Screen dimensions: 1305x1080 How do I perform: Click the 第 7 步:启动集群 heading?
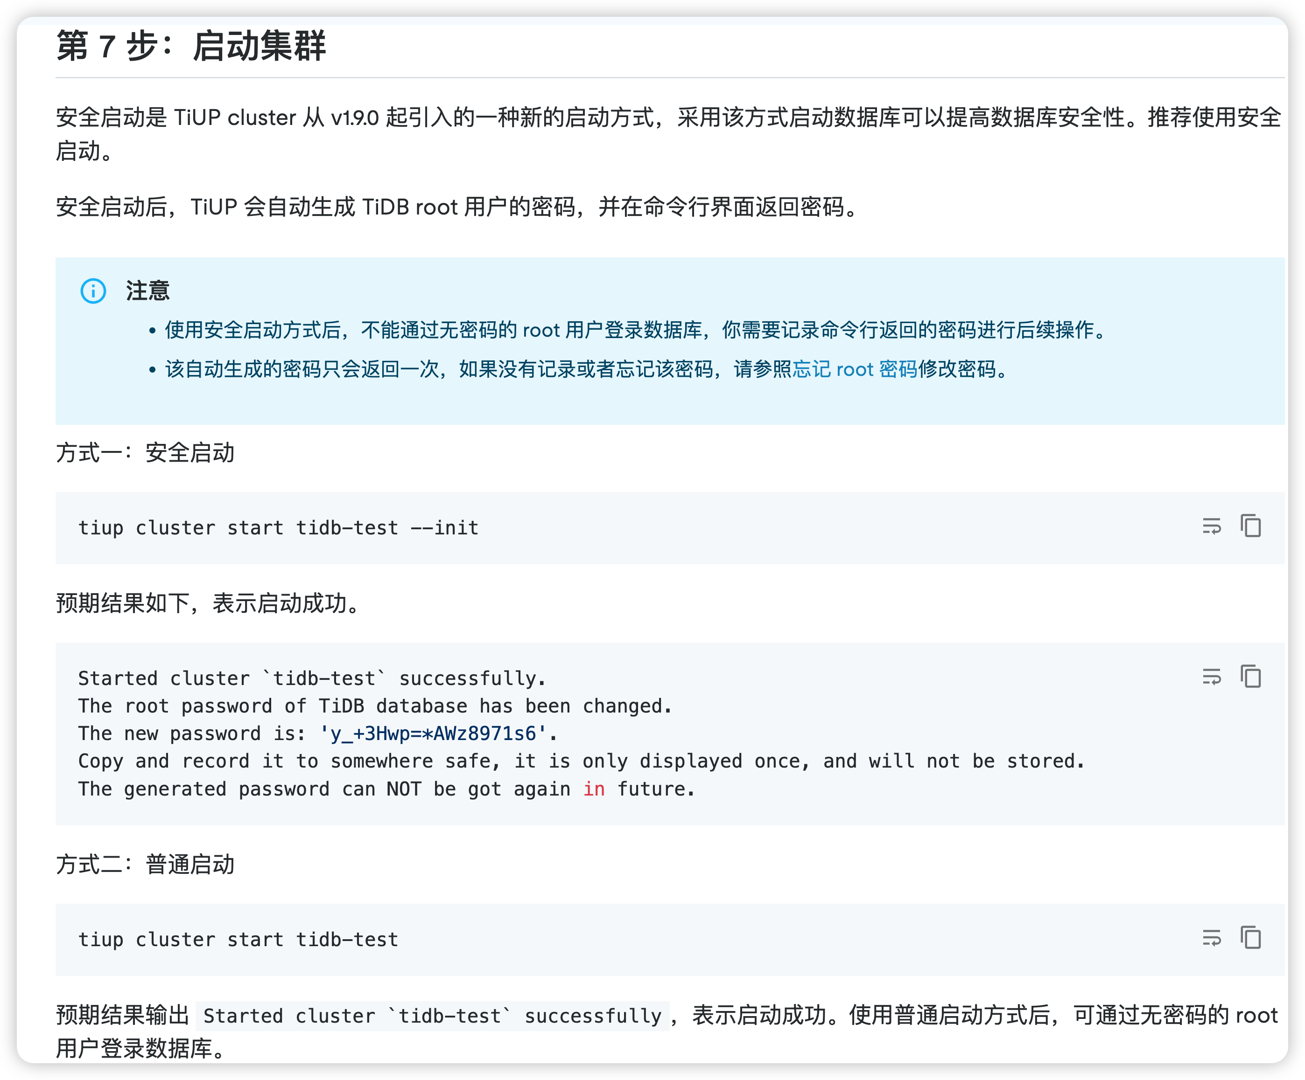coord(191,46)
